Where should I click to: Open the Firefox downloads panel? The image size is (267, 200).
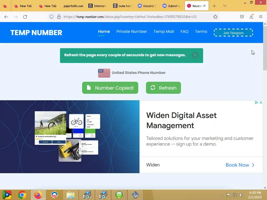tap(251, 16)
